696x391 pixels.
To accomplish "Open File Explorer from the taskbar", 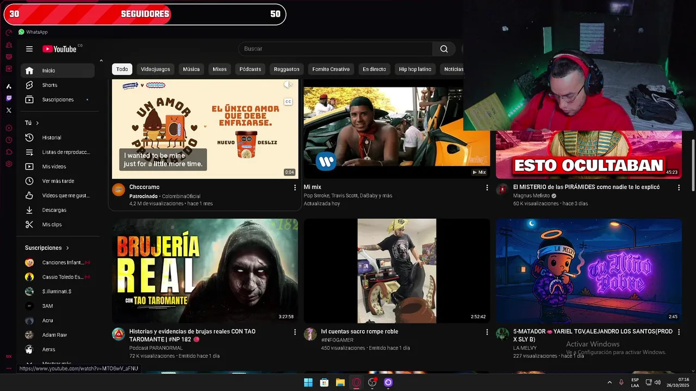I will [340, 383].
